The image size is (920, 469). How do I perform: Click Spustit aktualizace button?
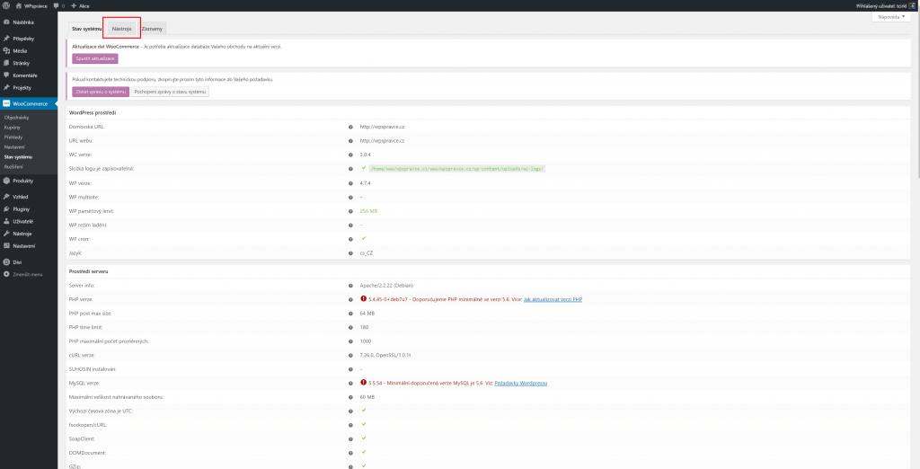point(95,58)
